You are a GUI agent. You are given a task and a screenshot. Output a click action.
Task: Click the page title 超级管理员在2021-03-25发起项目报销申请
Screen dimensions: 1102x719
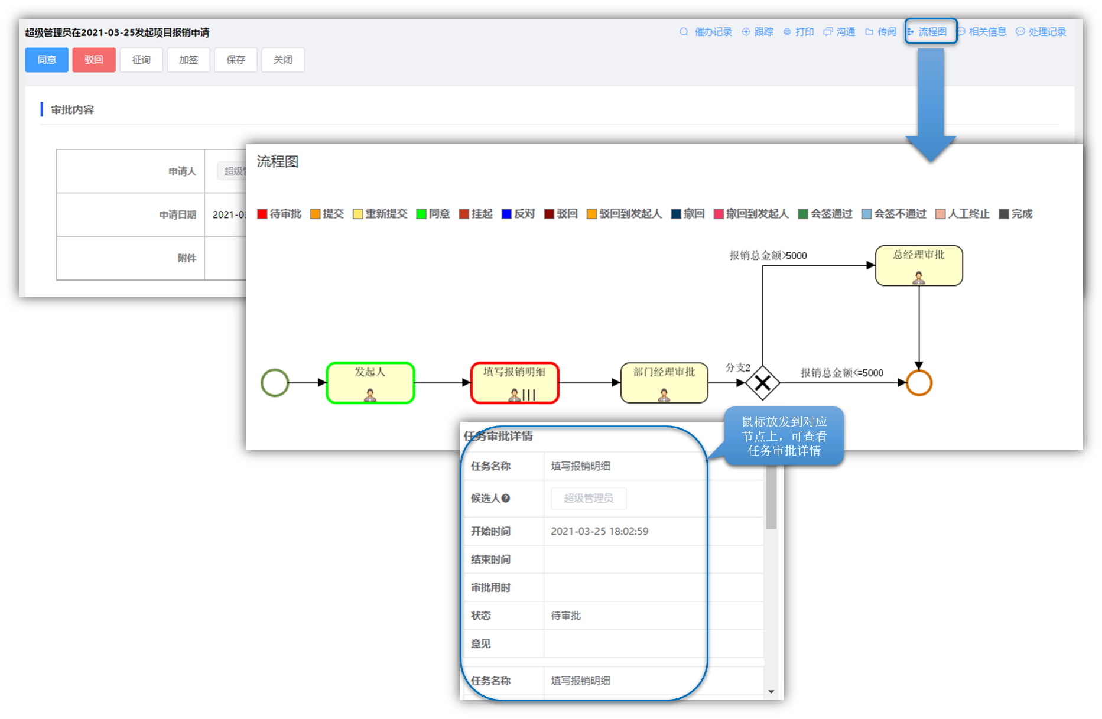click(x=117, y=32)
